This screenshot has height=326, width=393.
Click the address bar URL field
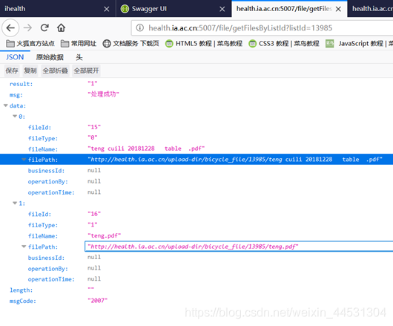point(262,28)
